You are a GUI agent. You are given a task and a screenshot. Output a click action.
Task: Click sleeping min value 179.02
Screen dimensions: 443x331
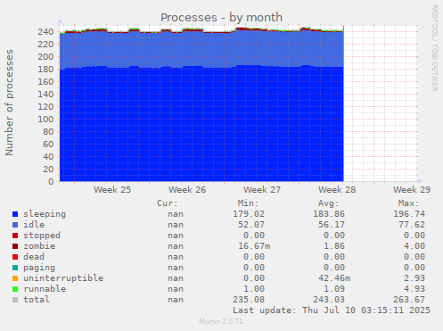coord(249,214)
